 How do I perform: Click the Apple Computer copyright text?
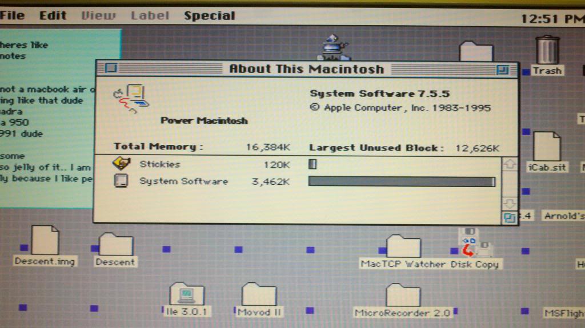[x=400, y=108]
